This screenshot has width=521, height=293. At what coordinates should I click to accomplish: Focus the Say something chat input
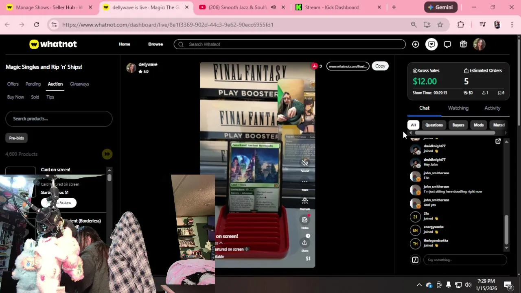click(x=465, y=260)
